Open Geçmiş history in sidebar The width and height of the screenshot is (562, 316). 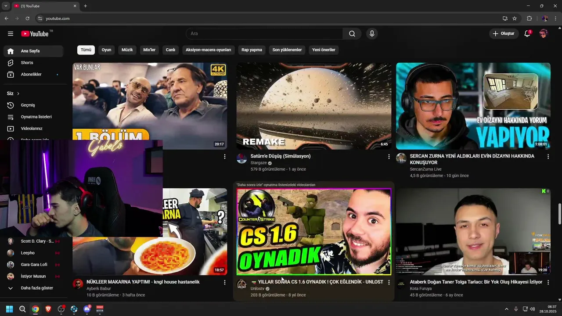[33, 105]
